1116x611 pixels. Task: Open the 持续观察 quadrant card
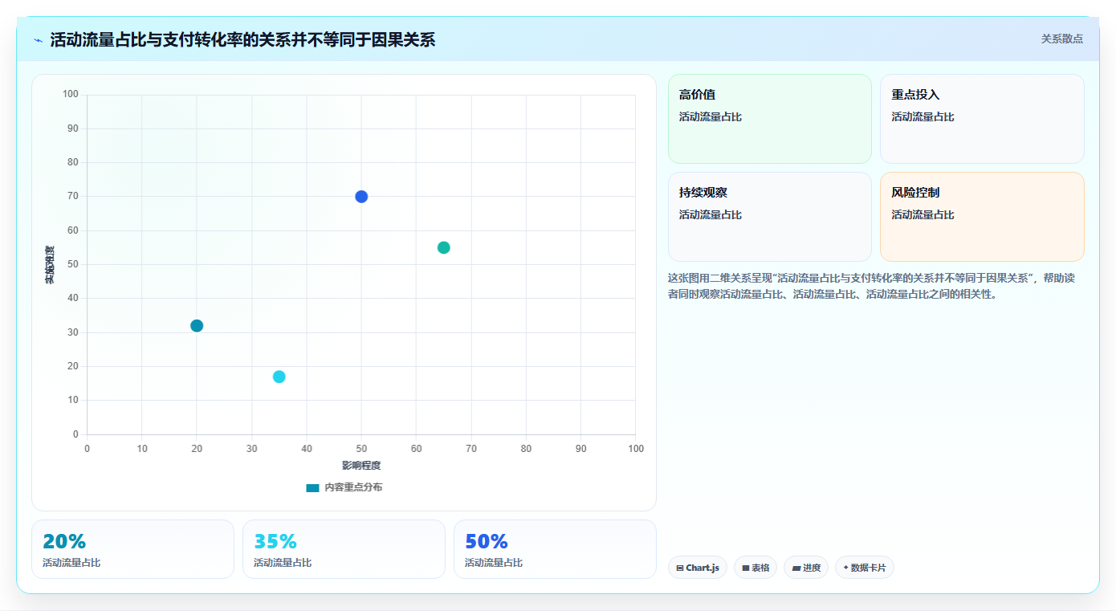point(769,217)
